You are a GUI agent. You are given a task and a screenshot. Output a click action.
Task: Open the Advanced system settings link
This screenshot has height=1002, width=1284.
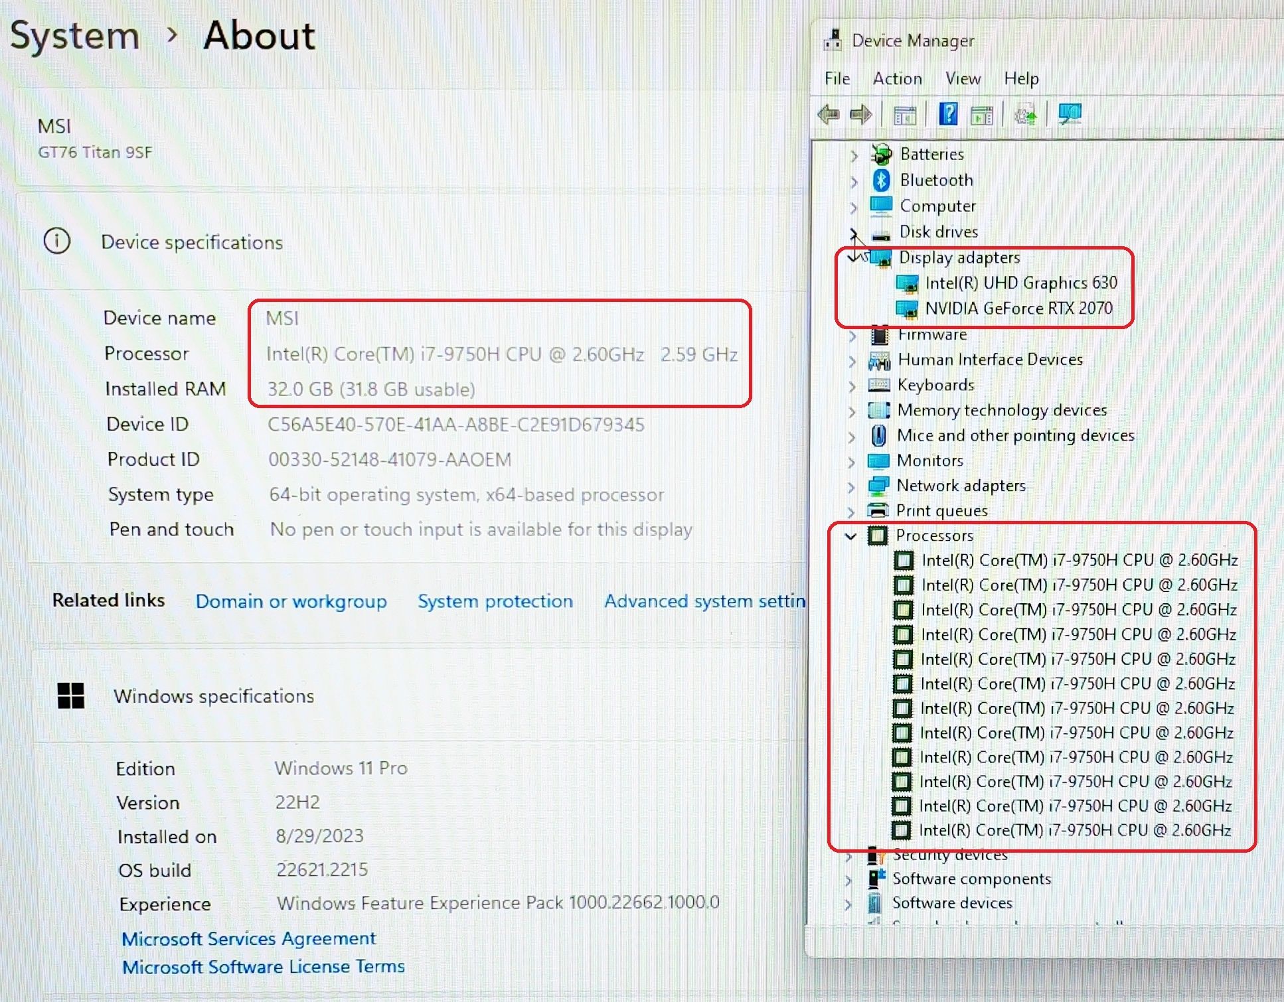pyautogui.click(x=705, y=601)
